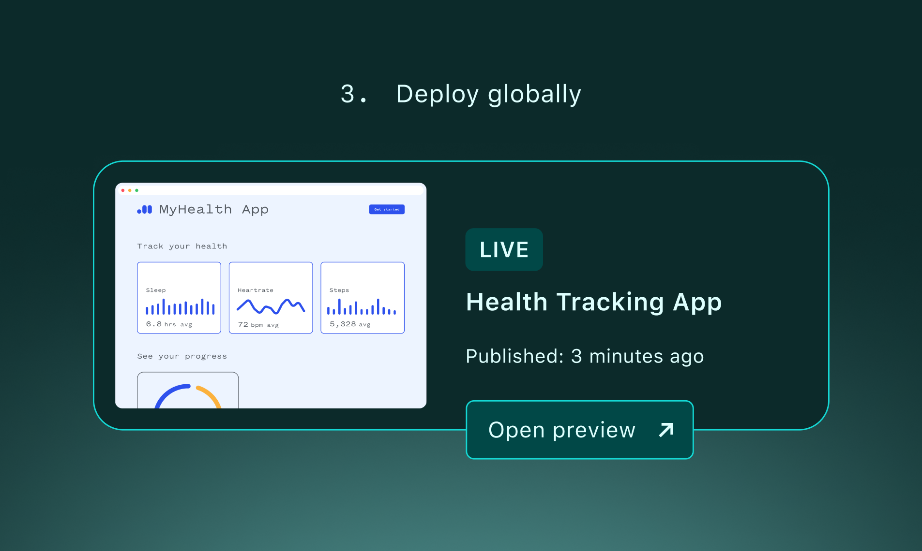Click the yellow traffic light dot

tap(130, 190)
